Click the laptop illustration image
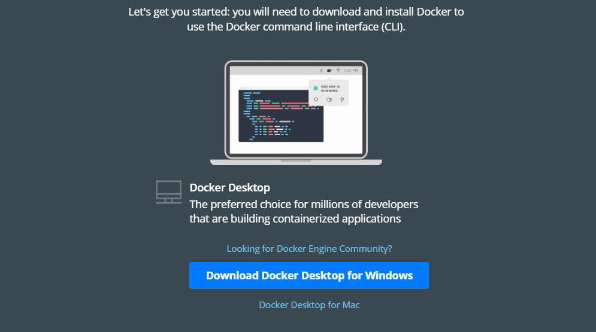The image size is (596, 332). [296, 112]
